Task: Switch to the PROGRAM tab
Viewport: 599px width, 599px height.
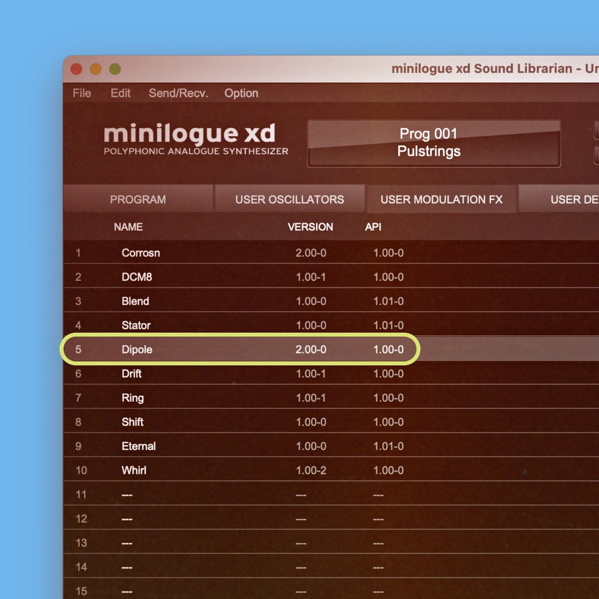Action: [138, 199]
